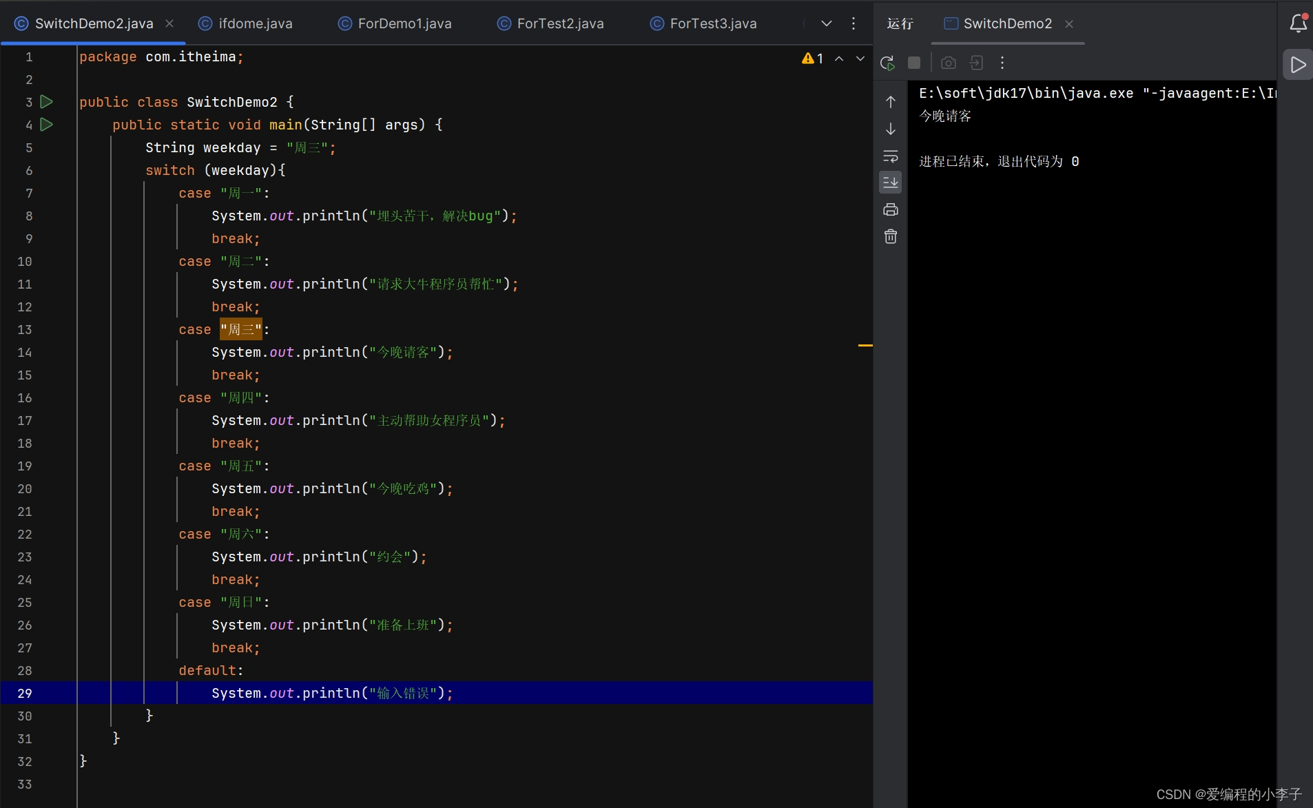Close the SwitchDemo2.java editor tab
The height and width of the screenshot is (808, 1313).
point(169,23)
